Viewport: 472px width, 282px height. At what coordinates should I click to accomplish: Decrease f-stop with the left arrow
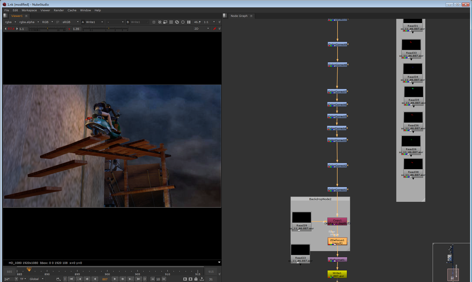tap(6, 29)
